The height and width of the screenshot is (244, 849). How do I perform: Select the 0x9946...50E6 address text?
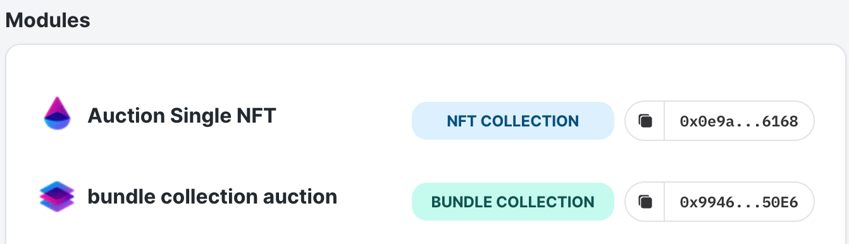click(x=738, y=202)
